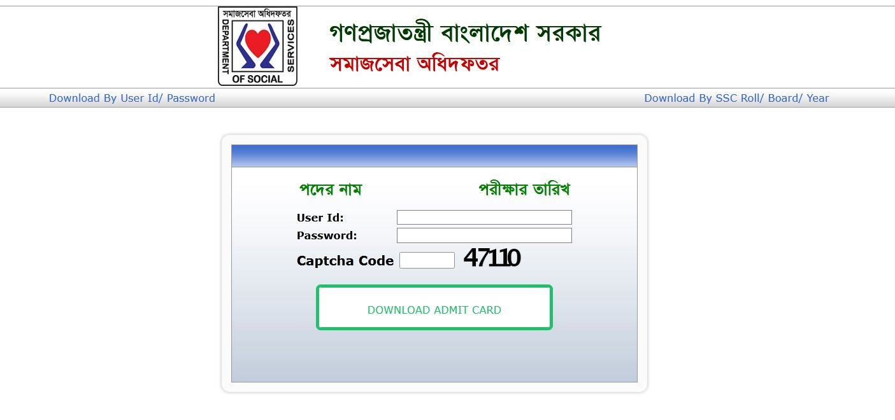Click the blue title bar of login panel

[434, 156]
